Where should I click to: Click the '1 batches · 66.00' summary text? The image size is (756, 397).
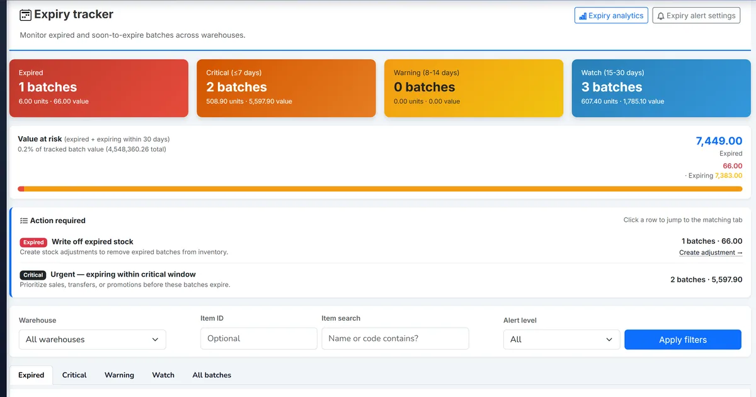click(x=712, y=241)
